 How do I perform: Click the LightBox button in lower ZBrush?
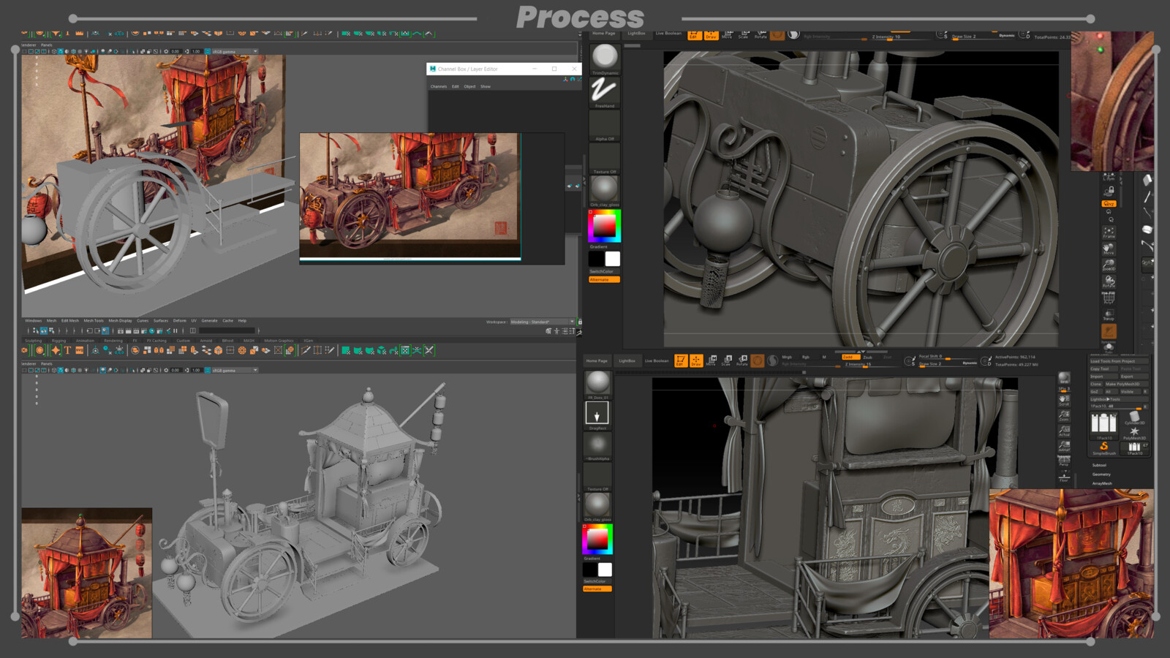[x=627, y=360]
